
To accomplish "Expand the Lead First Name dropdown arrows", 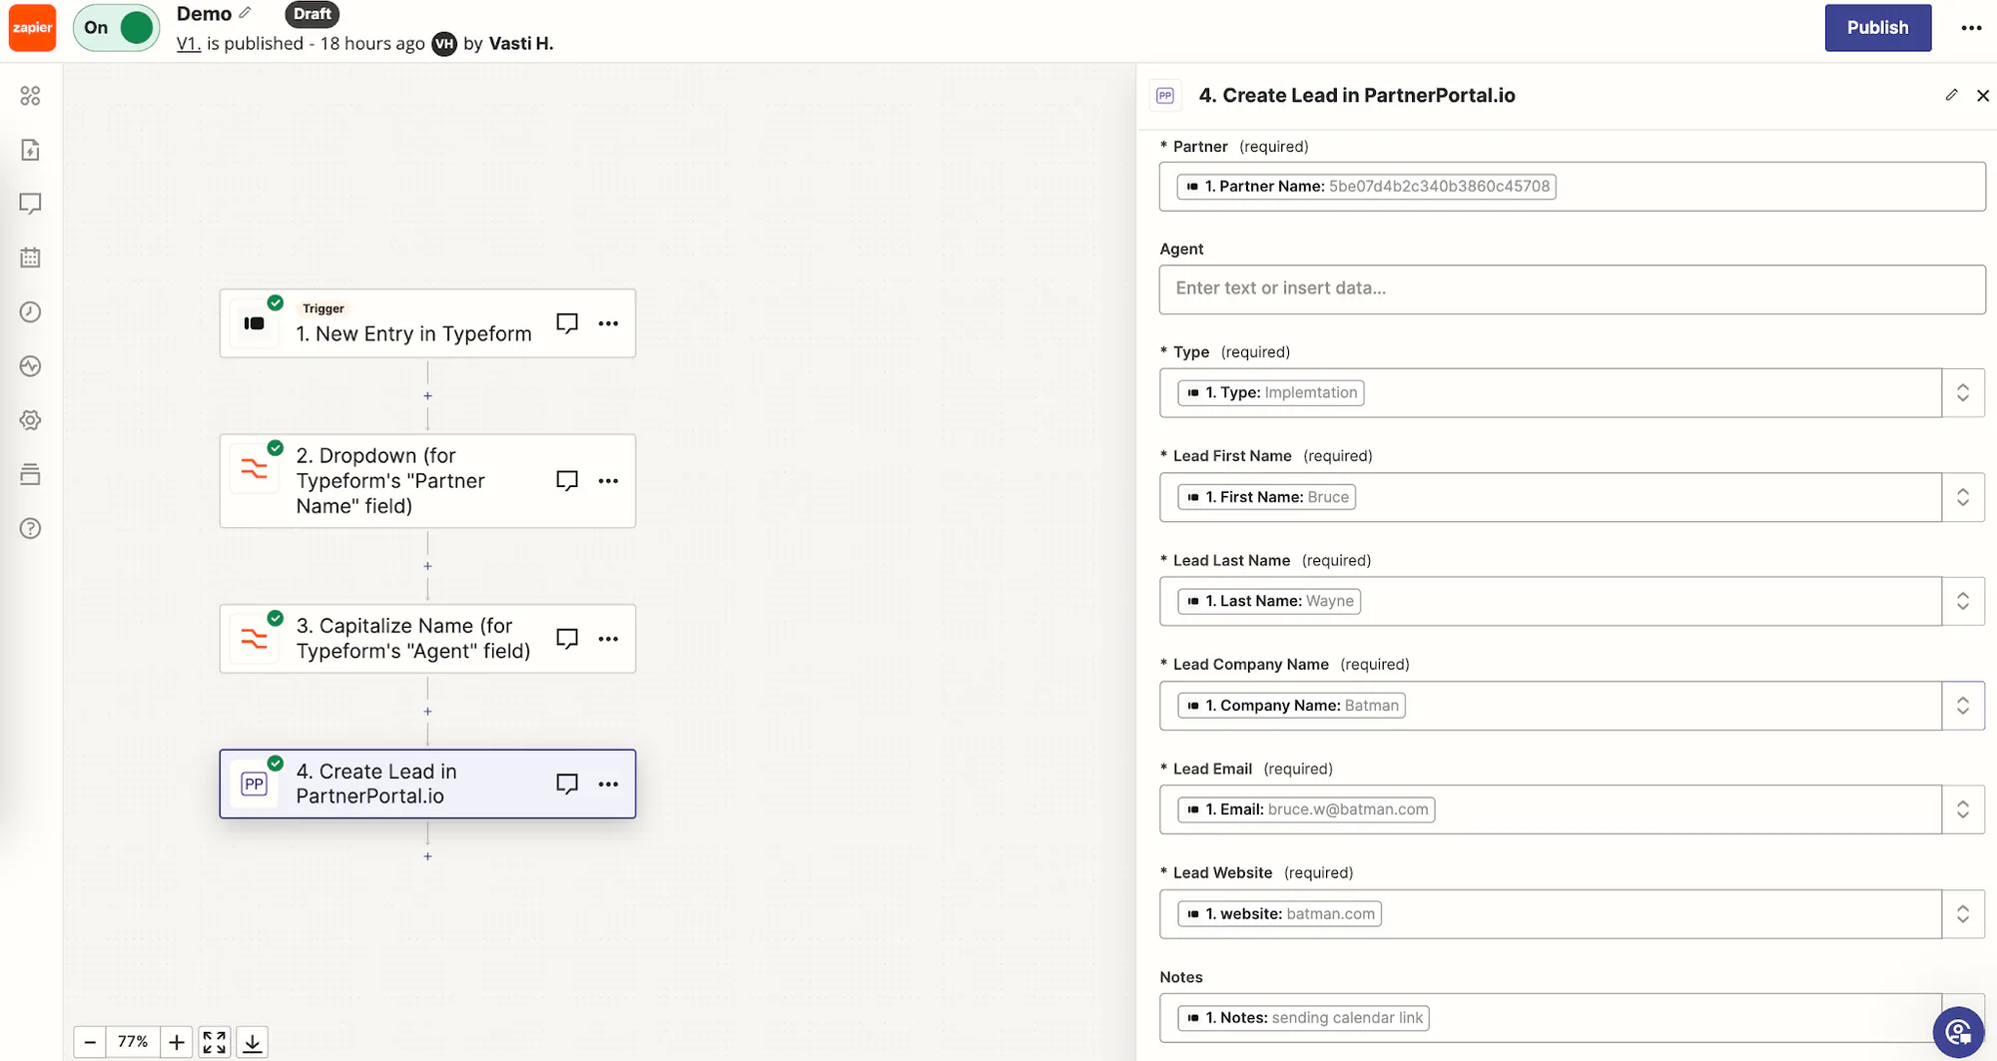I will pyautogui.click(x=1963, y=497).
